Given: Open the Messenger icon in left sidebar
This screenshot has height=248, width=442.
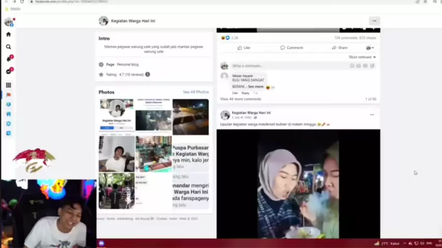Looking at the screenshot, I should 8,71.
